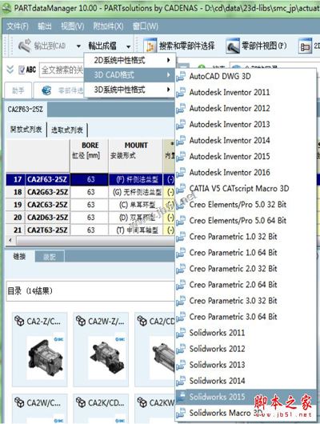Viewport: 320px width, 424px height.
Task: Click the 输出到CAD export icon
Action: pos(25,46)
